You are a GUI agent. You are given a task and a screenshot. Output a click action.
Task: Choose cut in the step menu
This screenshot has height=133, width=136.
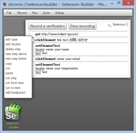click(8, 68)
